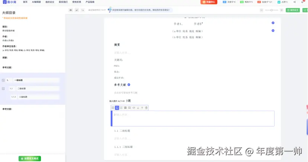
Task: Go to 我的论文 in top navigation
Action: pos(50,2)
